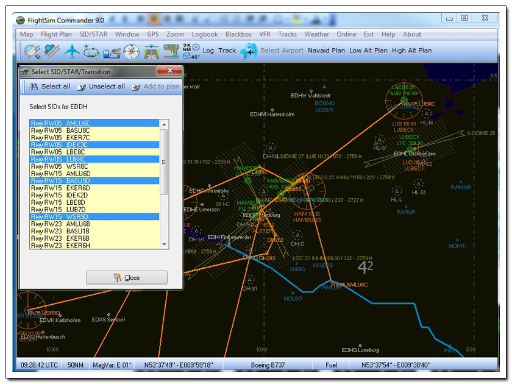Click the Select SID/STAR/Transition dialog title icon

pos(24,71)
